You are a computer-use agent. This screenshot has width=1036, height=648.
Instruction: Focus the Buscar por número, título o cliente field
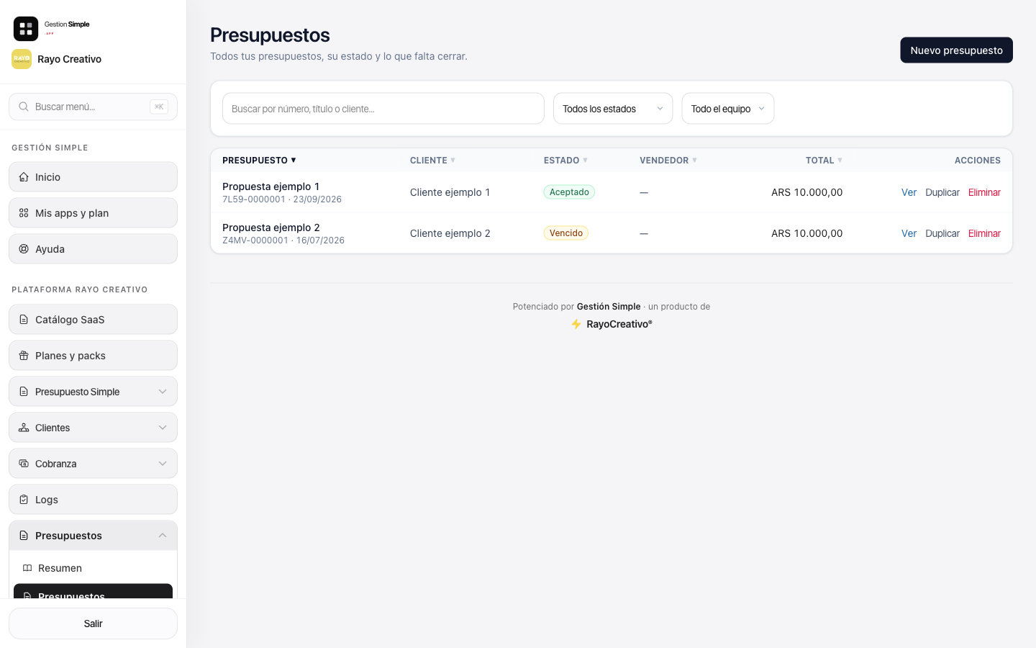pos(383,109)
